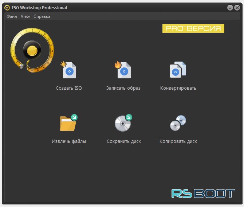Click the Записать образ label
The height and width of the screenshot is (207, 244).
click(123, 88)
